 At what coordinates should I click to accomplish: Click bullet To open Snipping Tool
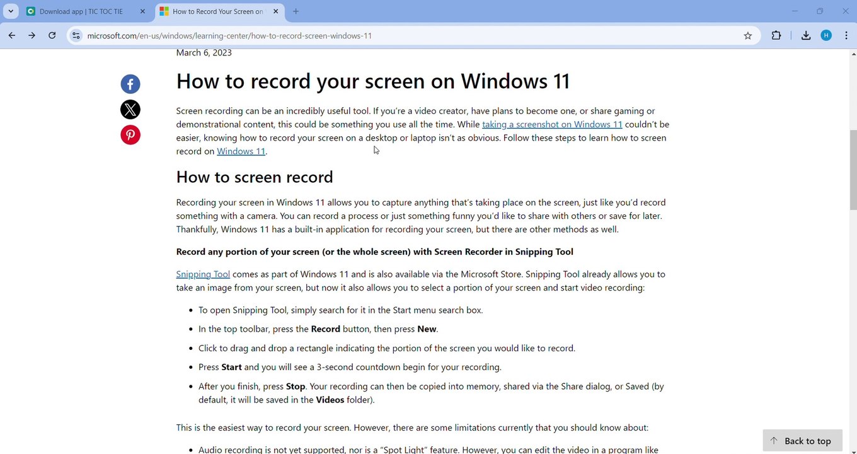pyautogui.click(x=340, y=310)
